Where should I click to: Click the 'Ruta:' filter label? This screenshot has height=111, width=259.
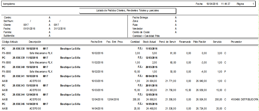[135, 25]
